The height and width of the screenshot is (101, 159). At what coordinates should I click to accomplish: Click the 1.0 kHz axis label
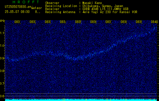pyautogui.click(x=2, y=46)
